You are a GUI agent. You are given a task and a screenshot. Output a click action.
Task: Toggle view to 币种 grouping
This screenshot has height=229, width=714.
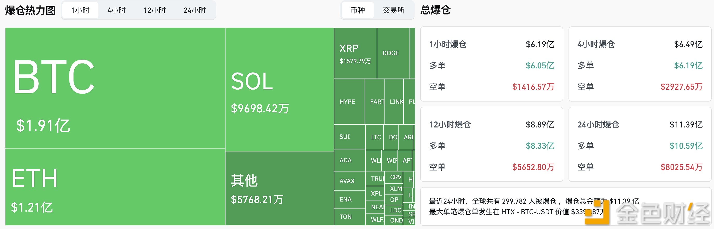(x=358, y=10)
